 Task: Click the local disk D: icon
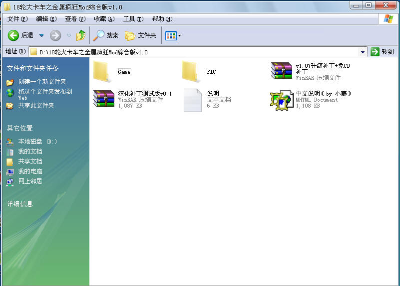point(10,142)
